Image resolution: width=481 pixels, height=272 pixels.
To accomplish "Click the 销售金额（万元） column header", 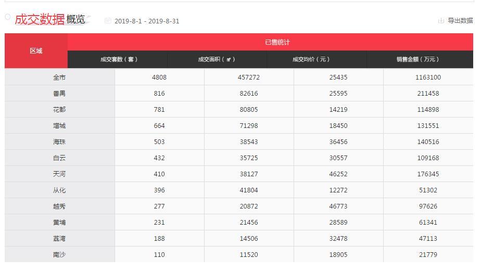I will (417, 59).
